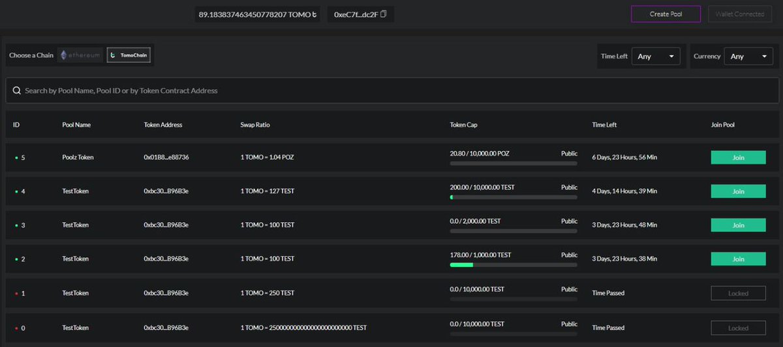The image size is (783, 347).
Task: Join the pool with ID 3
Action: pos(738,225)
